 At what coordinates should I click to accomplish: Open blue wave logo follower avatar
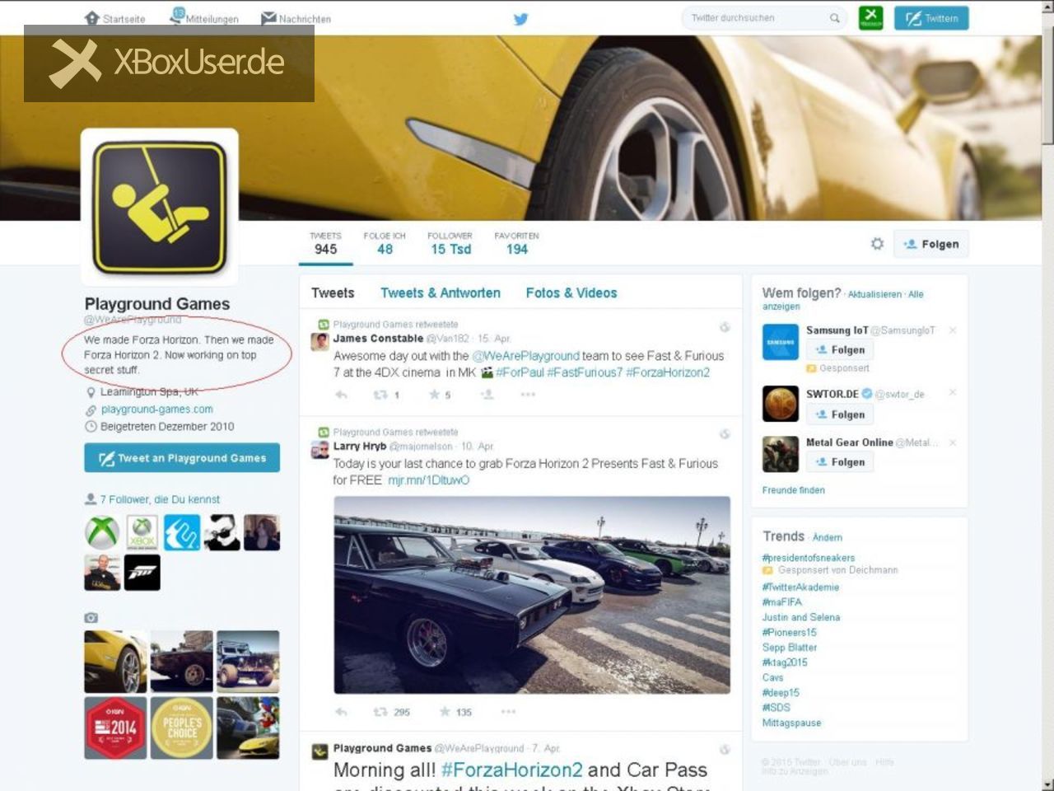182,532
